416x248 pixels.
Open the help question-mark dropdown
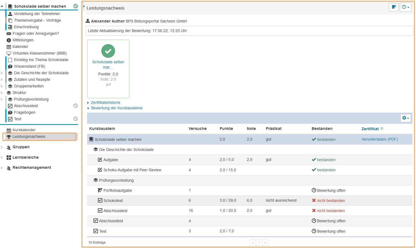tap(405, 7)
